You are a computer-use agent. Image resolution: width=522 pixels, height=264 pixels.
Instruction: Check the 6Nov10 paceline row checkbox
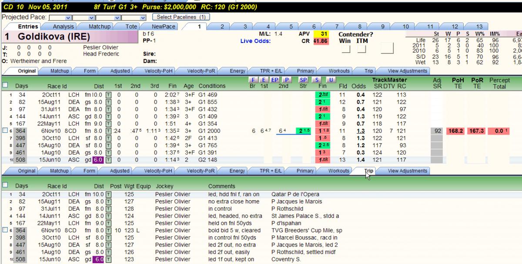(x=5, y=131)
